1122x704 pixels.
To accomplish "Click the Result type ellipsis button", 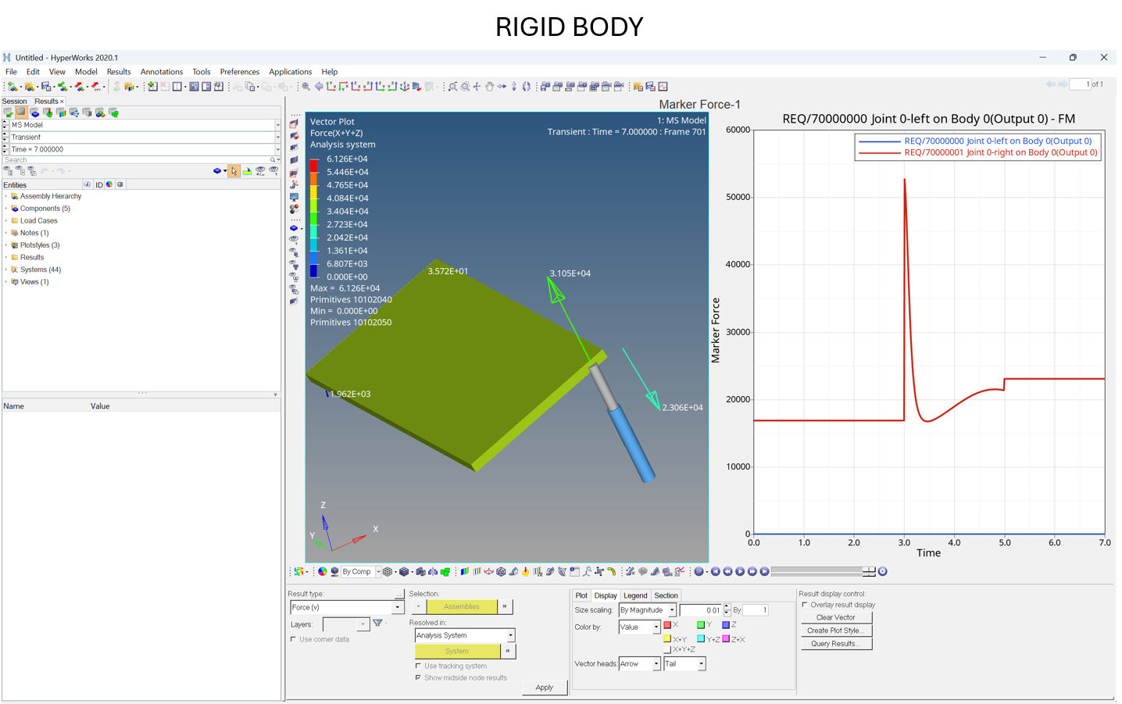I will [x=399, y=595].
